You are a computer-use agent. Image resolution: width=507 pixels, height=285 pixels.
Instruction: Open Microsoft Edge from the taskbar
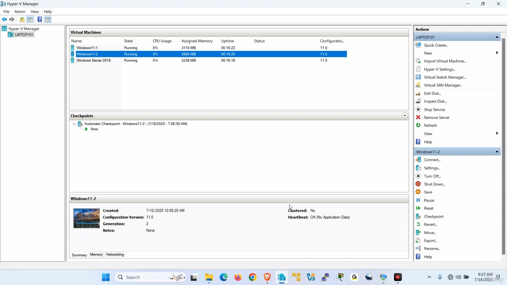point(223,277)
